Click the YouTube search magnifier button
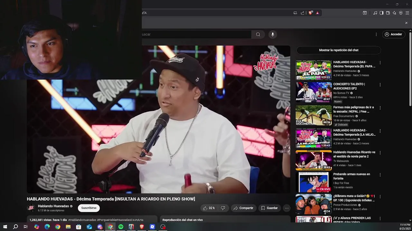The height and width of the screenshot is (231, 412). tap(258, 34)
